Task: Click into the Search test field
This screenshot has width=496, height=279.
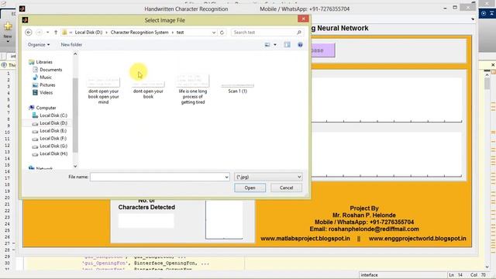Action: (x=263, y=33)
